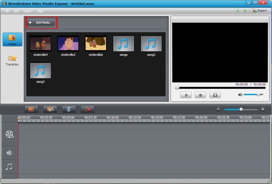Click the playhead at 00:00:00
This screenshot has width=272, height=184.
[x=19, y=119]
